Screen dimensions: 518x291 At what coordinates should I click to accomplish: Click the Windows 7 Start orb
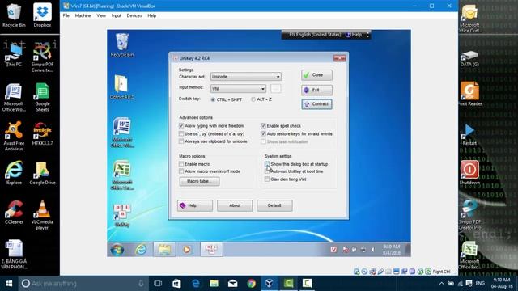pyautogui.click(x=117, y=250)
